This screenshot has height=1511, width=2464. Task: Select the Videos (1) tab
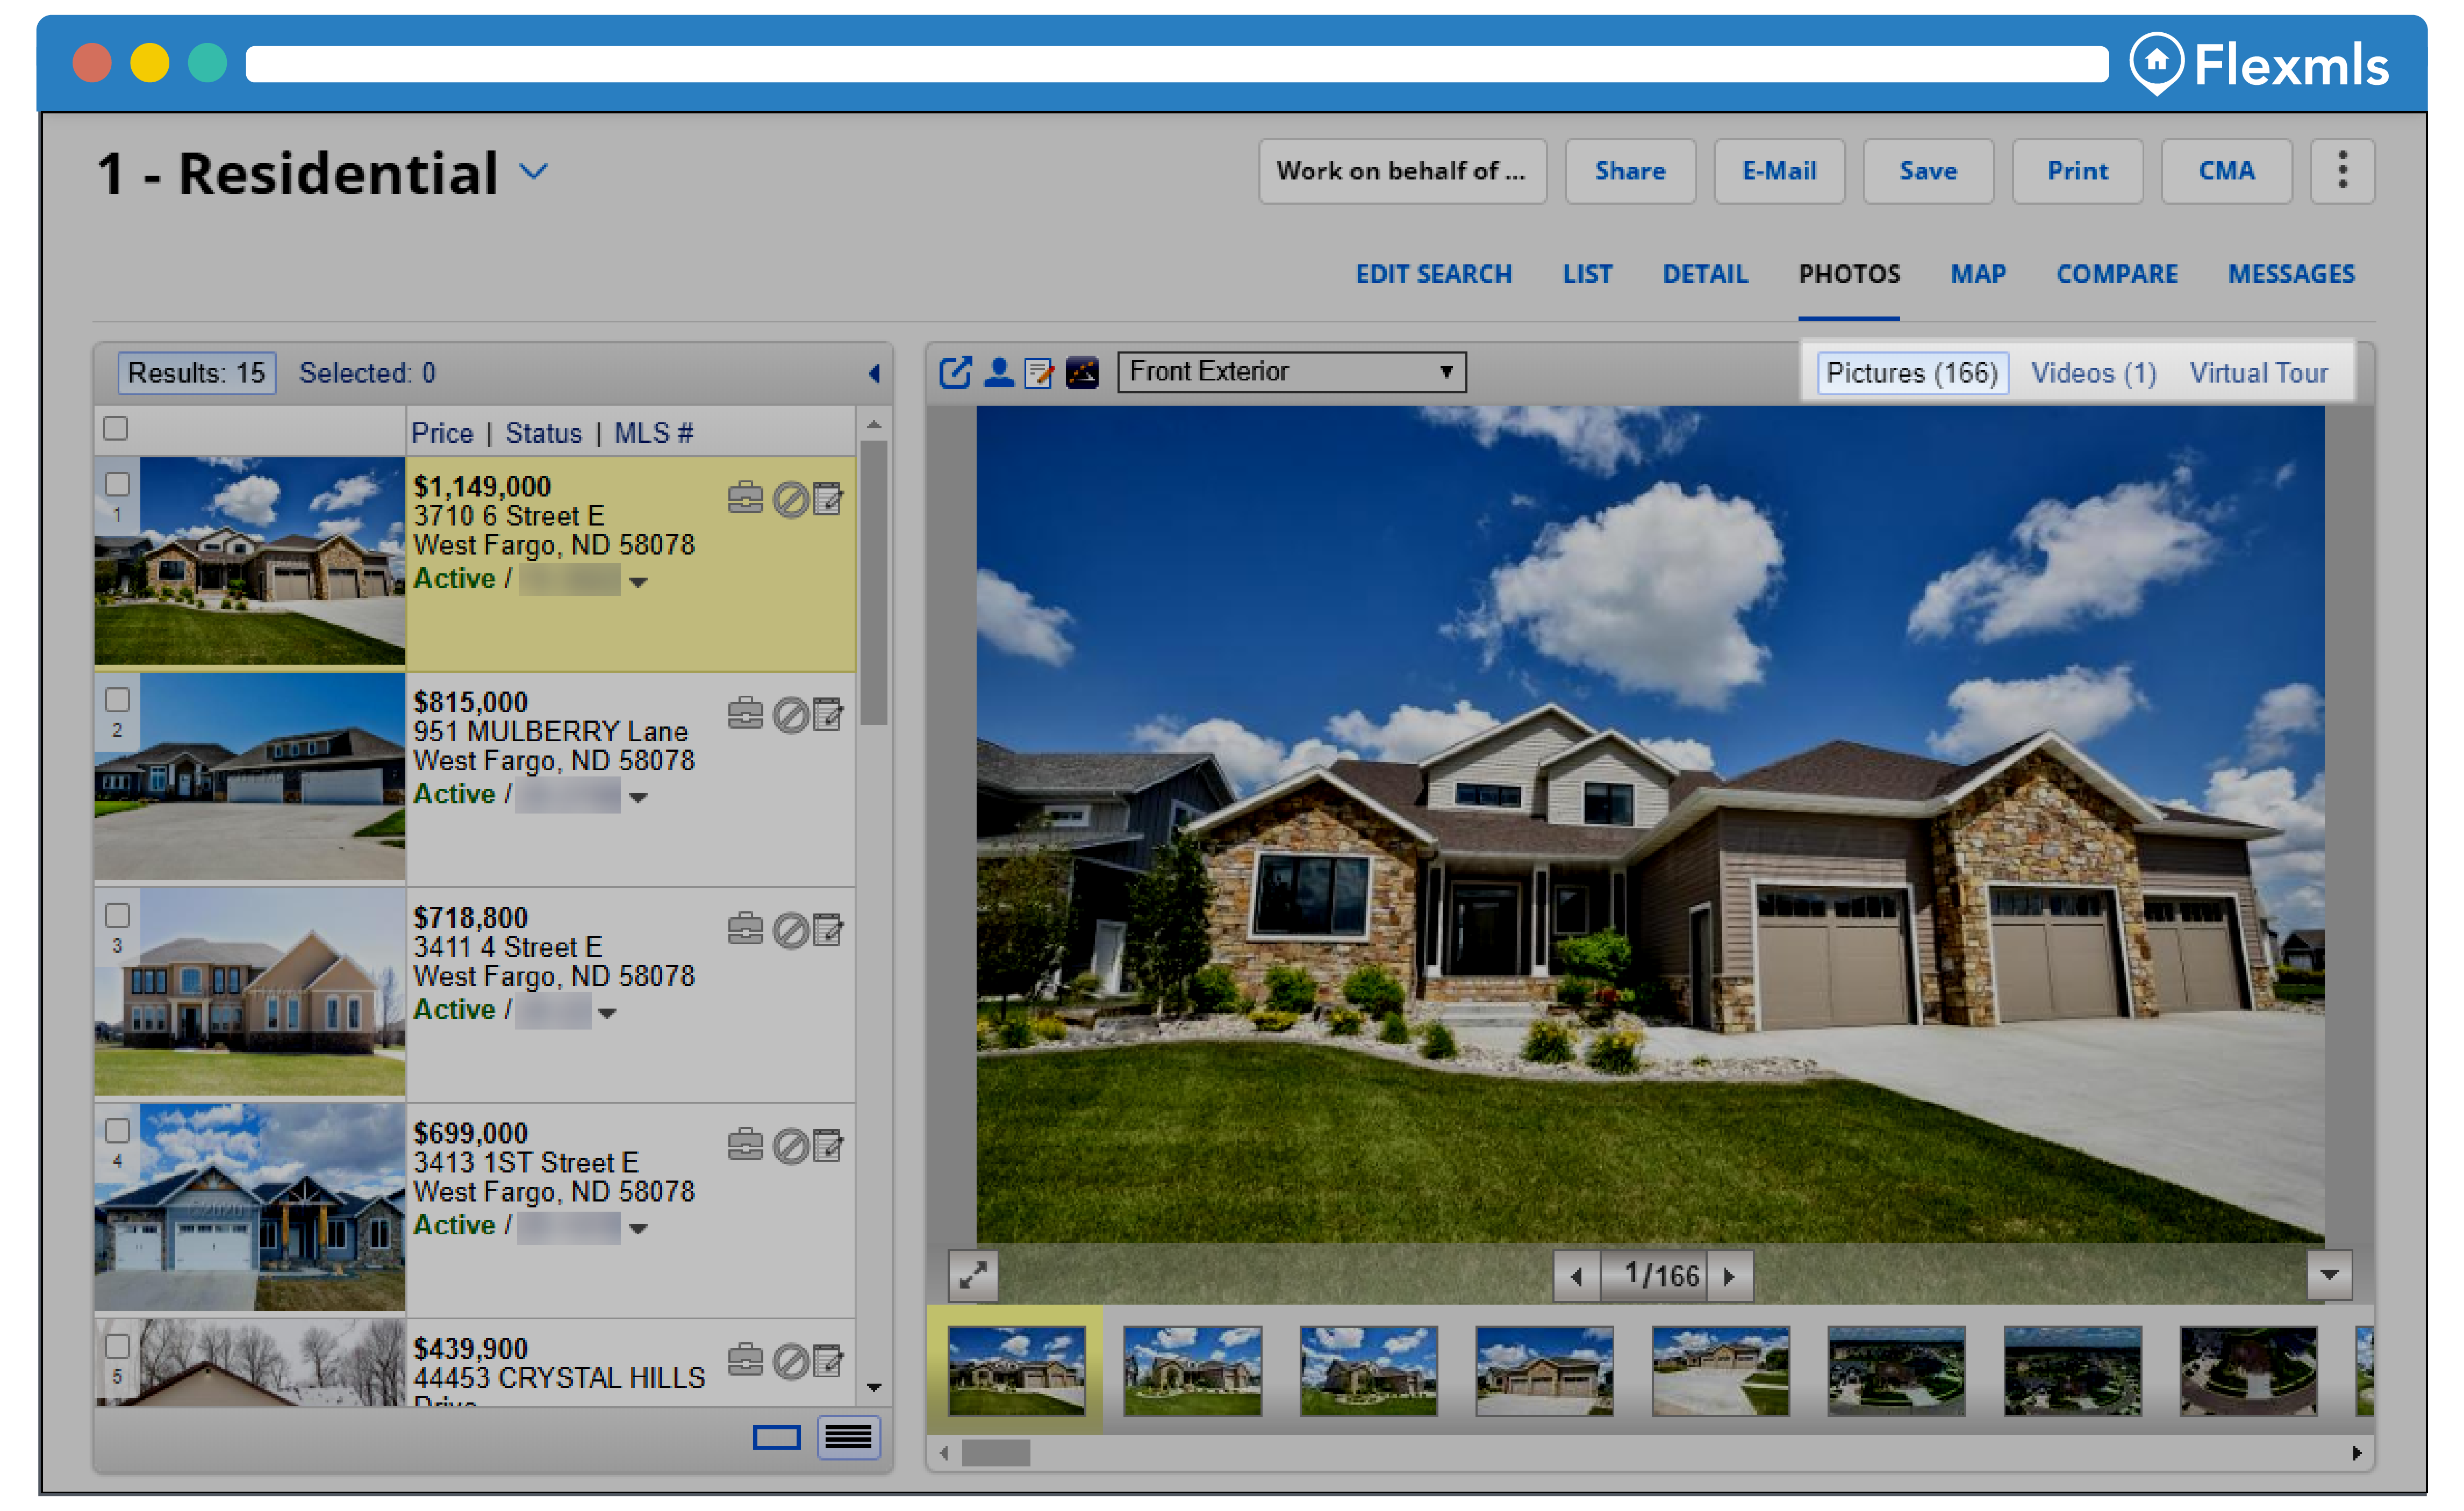pyautogui.click(x=2093, y=373)
